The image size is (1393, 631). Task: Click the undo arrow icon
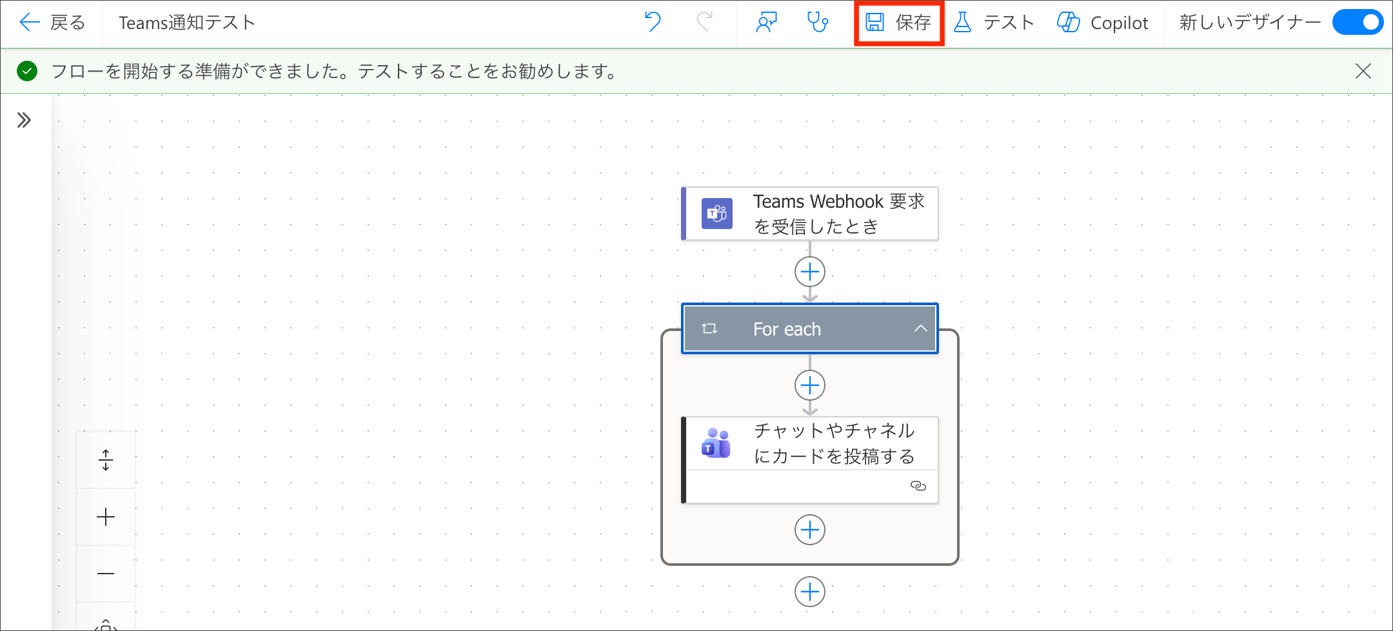point(653,23)
